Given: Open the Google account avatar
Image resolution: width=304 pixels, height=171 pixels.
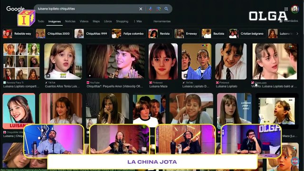Looking at the screenshot, I should pos(294,9).
